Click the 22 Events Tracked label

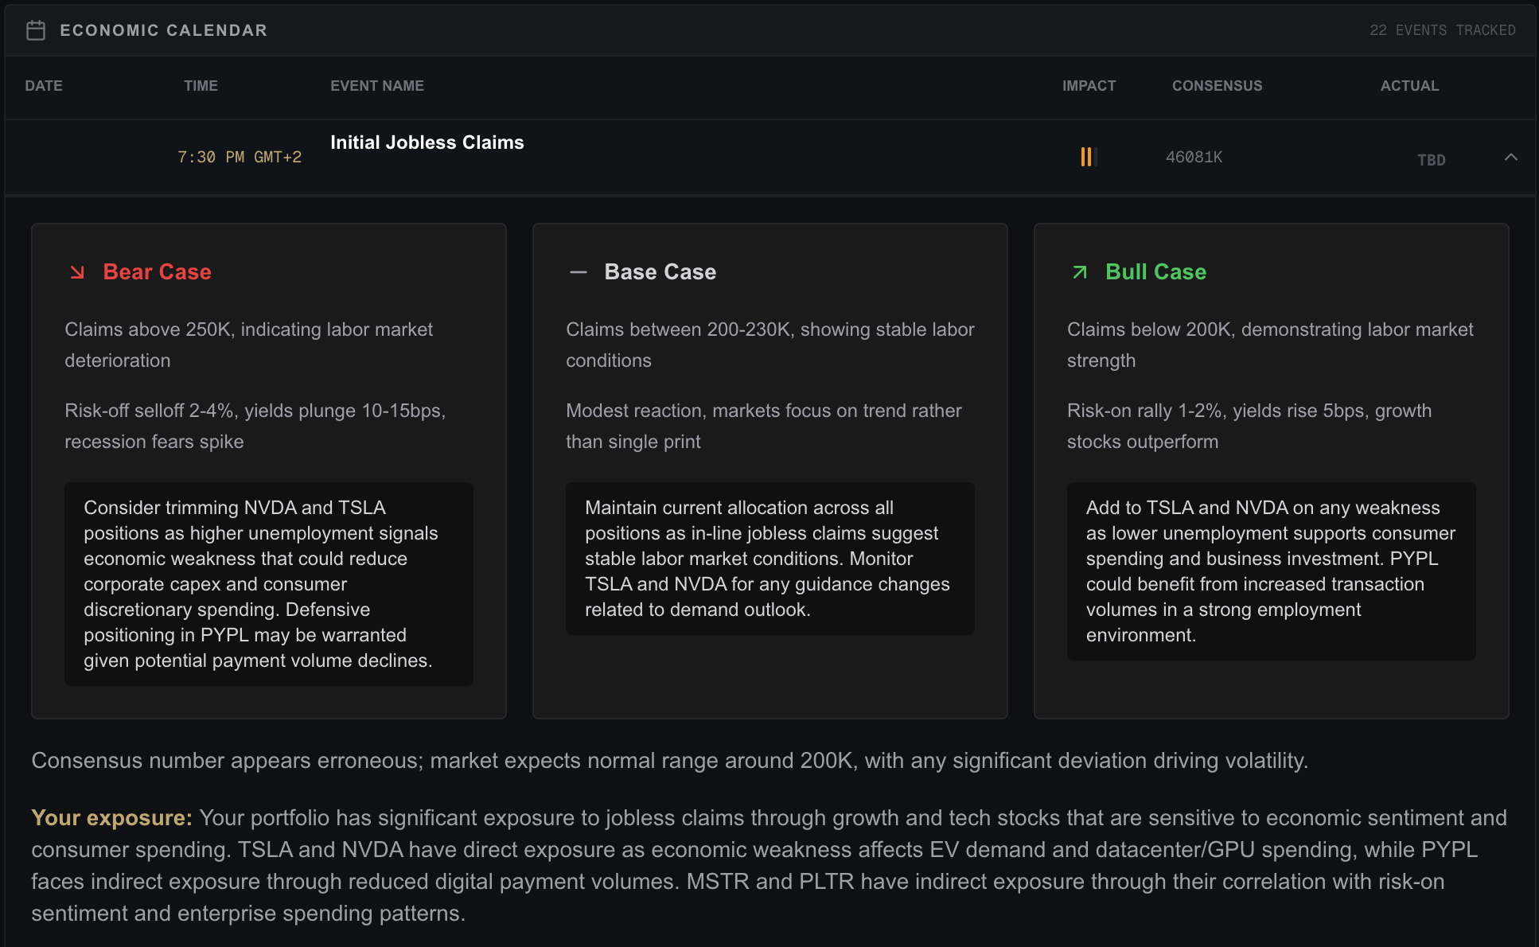[1442, 30]
